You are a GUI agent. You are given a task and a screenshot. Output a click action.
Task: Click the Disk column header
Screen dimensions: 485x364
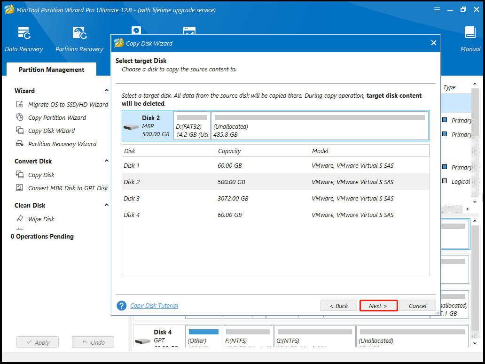(x=169, y=151)
